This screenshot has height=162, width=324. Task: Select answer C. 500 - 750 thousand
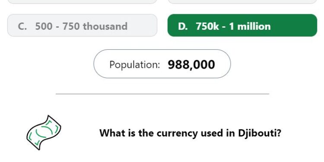[82, 25]
